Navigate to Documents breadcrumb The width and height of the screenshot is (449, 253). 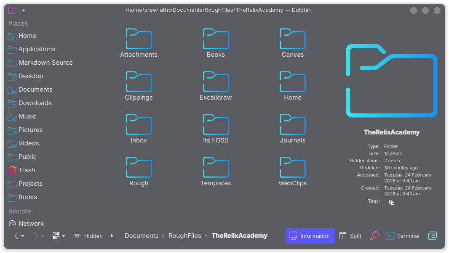[142, 236]
